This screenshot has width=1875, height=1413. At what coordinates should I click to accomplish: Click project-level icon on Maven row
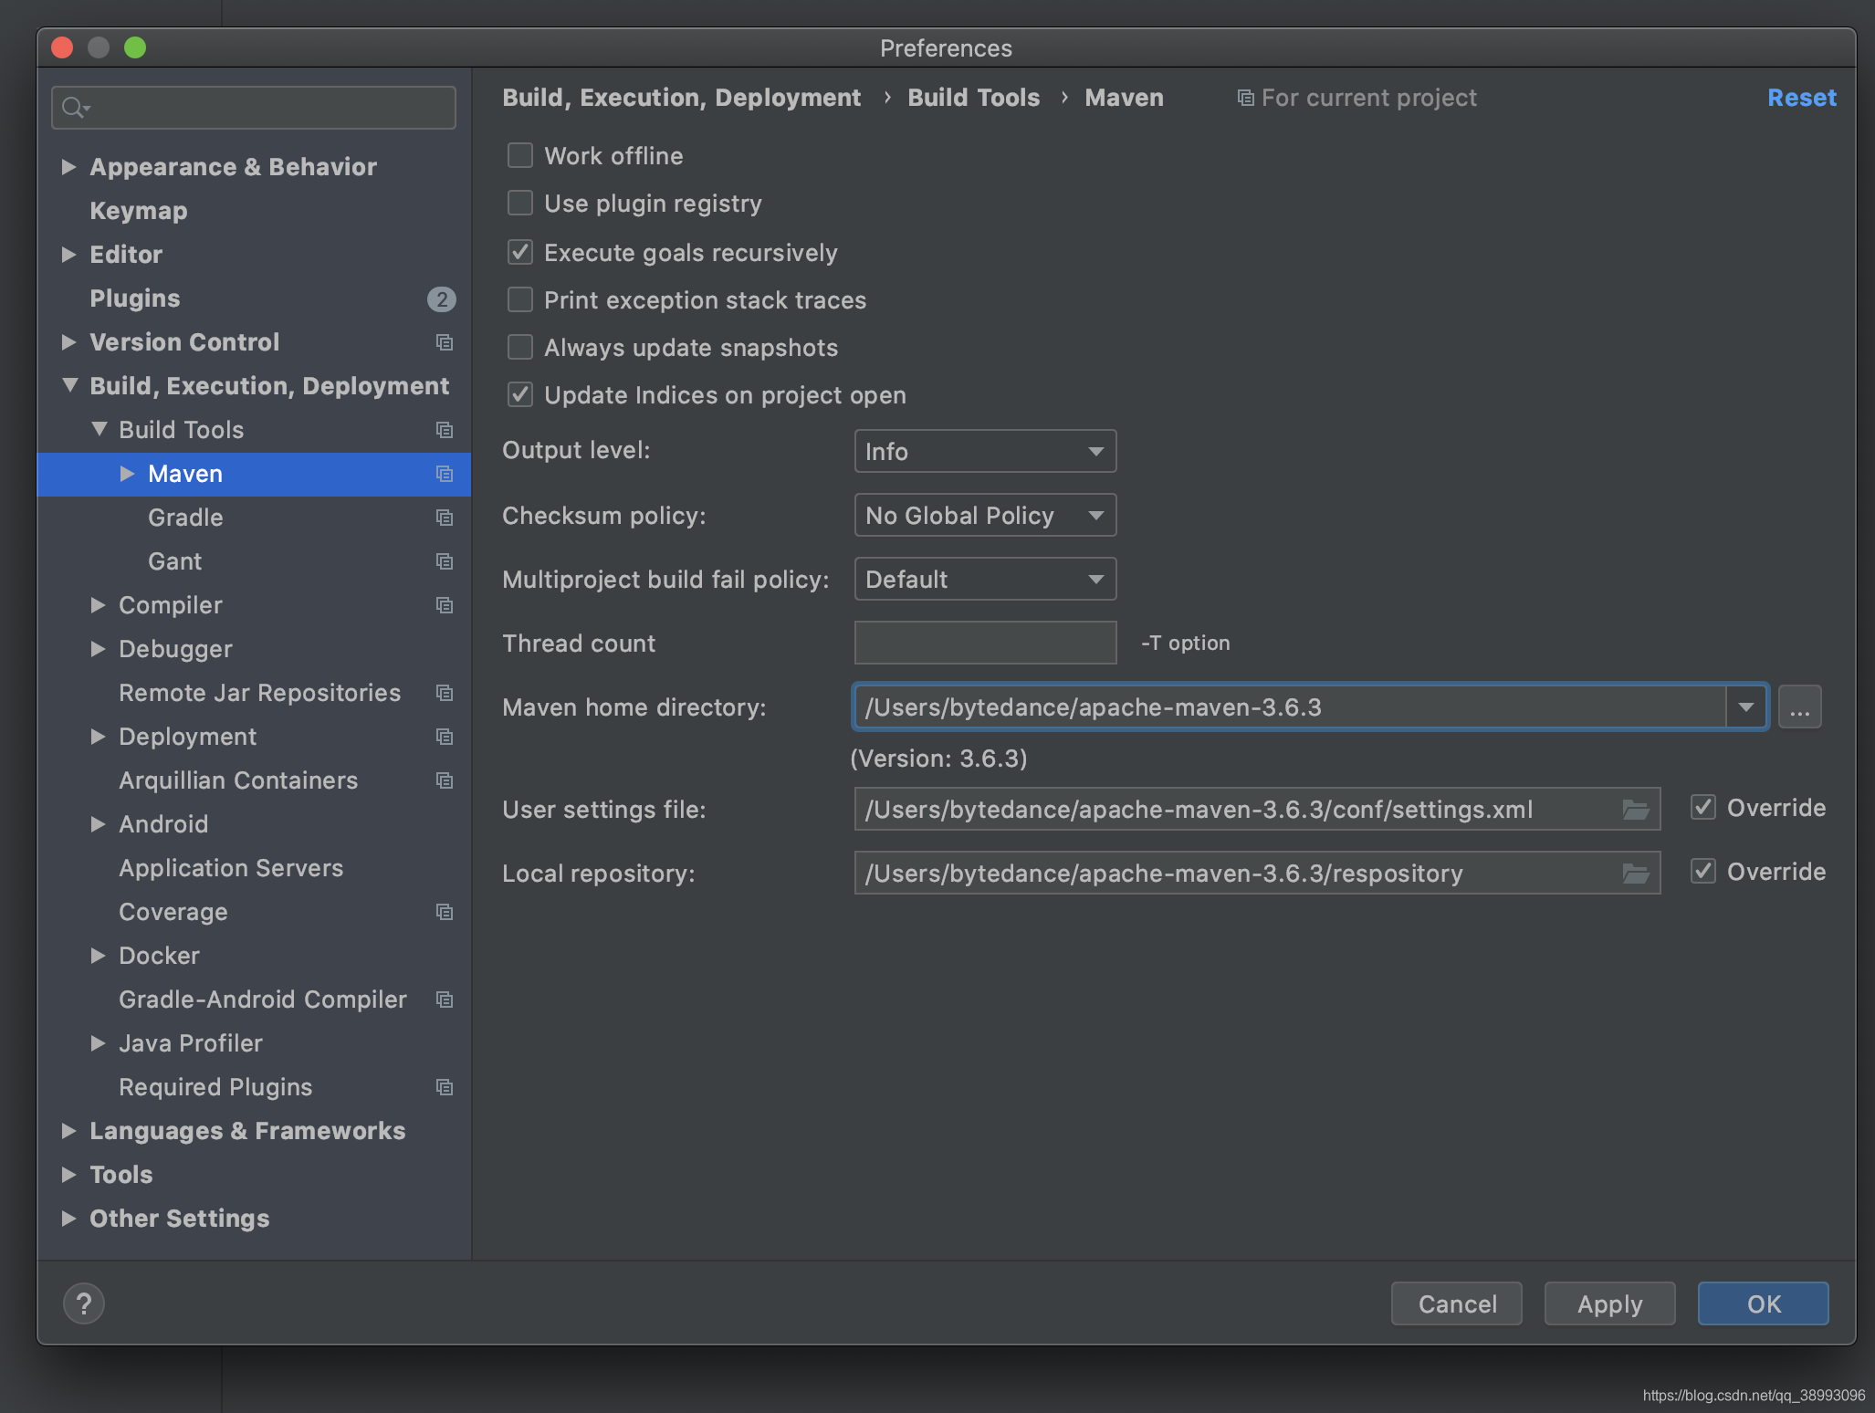tap(445, 474)
